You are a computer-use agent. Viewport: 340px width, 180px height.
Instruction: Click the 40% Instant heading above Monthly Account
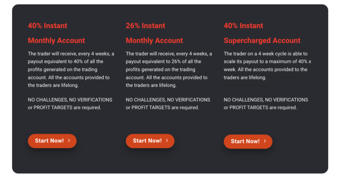click(47, 26)
